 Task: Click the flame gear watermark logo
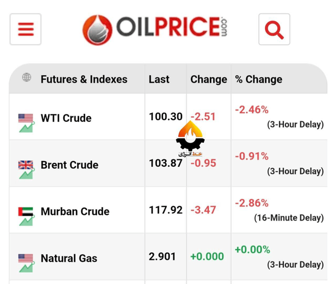point(190,139)
